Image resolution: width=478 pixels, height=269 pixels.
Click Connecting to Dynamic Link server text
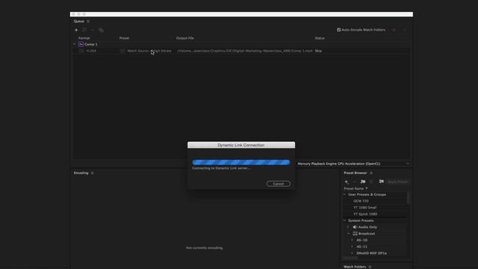pos(221,168)
